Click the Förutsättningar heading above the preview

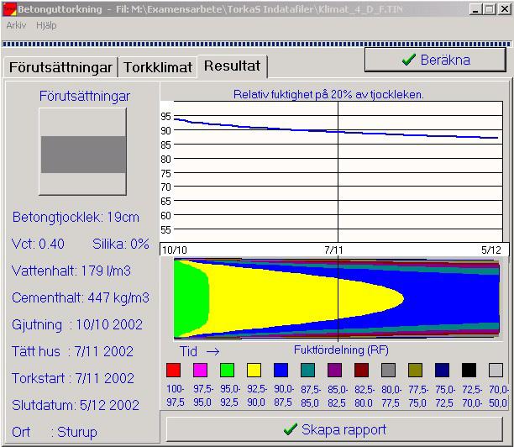tap(85, 96)
